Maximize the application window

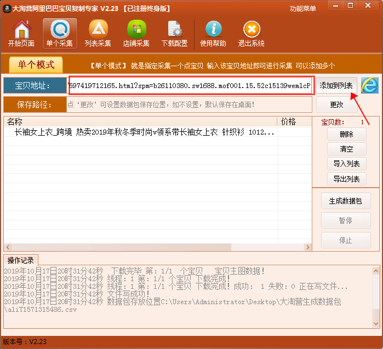point(351,5)
